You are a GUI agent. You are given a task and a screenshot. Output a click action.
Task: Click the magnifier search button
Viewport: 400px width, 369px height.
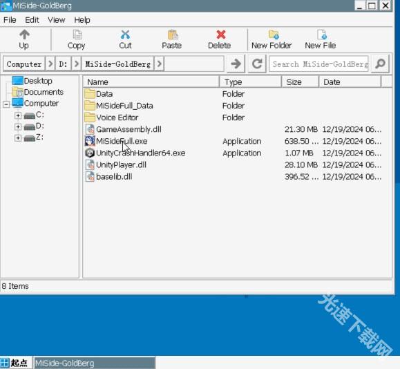[380, 64]
